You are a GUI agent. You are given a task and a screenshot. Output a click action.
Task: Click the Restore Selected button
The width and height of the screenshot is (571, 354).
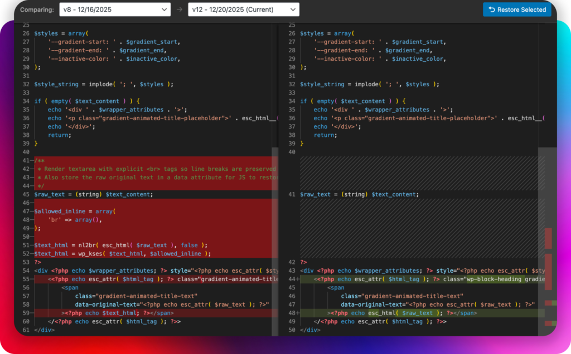(517, 9)
